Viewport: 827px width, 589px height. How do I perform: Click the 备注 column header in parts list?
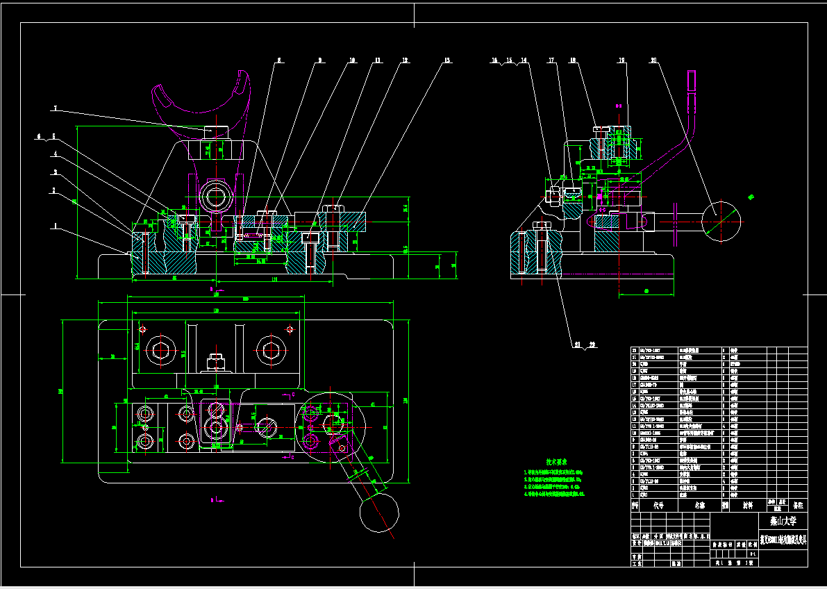click(797, 505)
